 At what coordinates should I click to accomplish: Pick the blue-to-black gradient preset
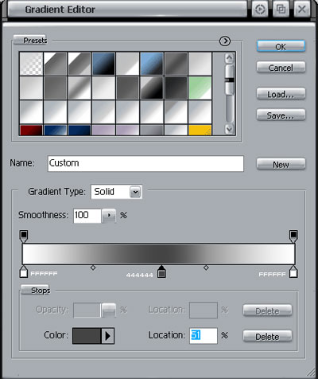coord(103,64)
